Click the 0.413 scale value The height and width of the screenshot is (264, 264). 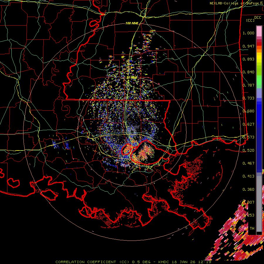[x=248, y=176]
